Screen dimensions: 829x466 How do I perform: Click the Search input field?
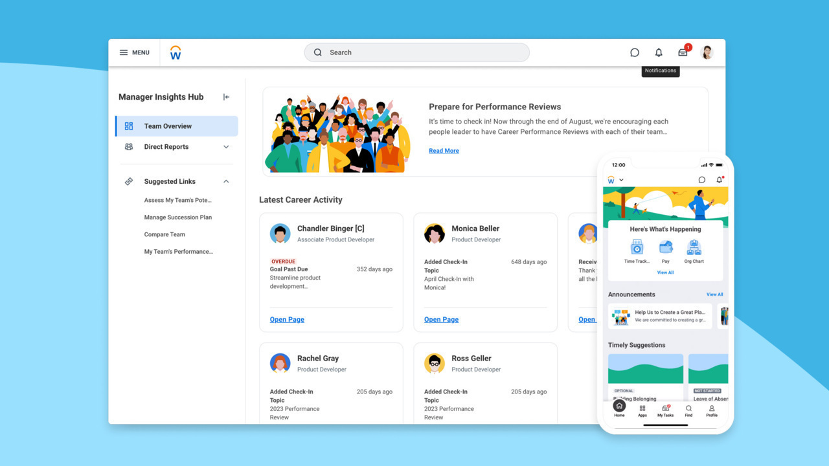pos(416,52)
